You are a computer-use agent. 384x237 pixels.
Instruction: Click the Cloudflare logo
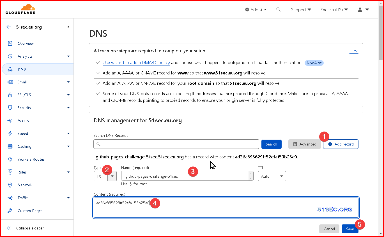(20, 9)
